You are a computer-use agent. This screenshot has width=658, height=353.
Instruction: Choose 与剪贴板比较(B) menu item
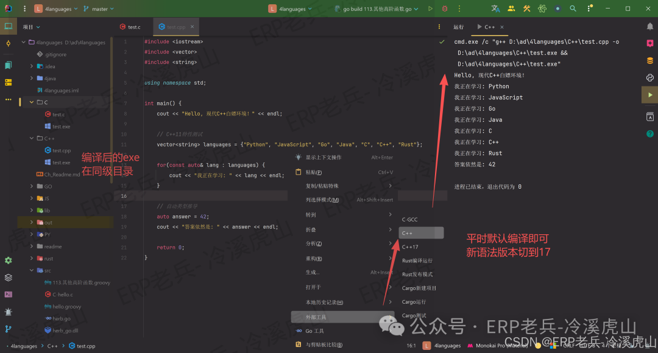click(x=344, y=344)
